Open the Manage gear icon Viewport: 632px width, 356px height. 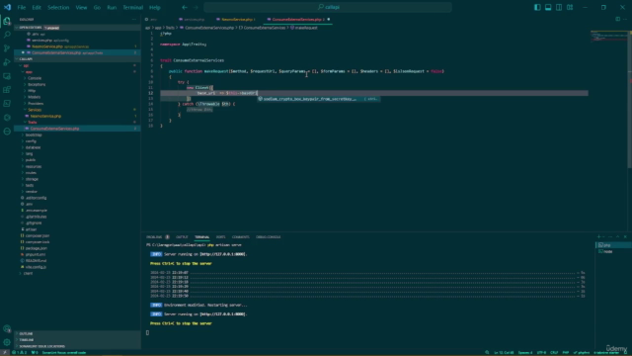point(7,342)
